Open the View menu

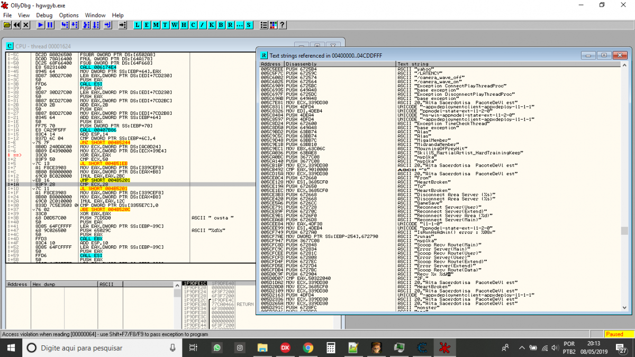click(24, 15)
